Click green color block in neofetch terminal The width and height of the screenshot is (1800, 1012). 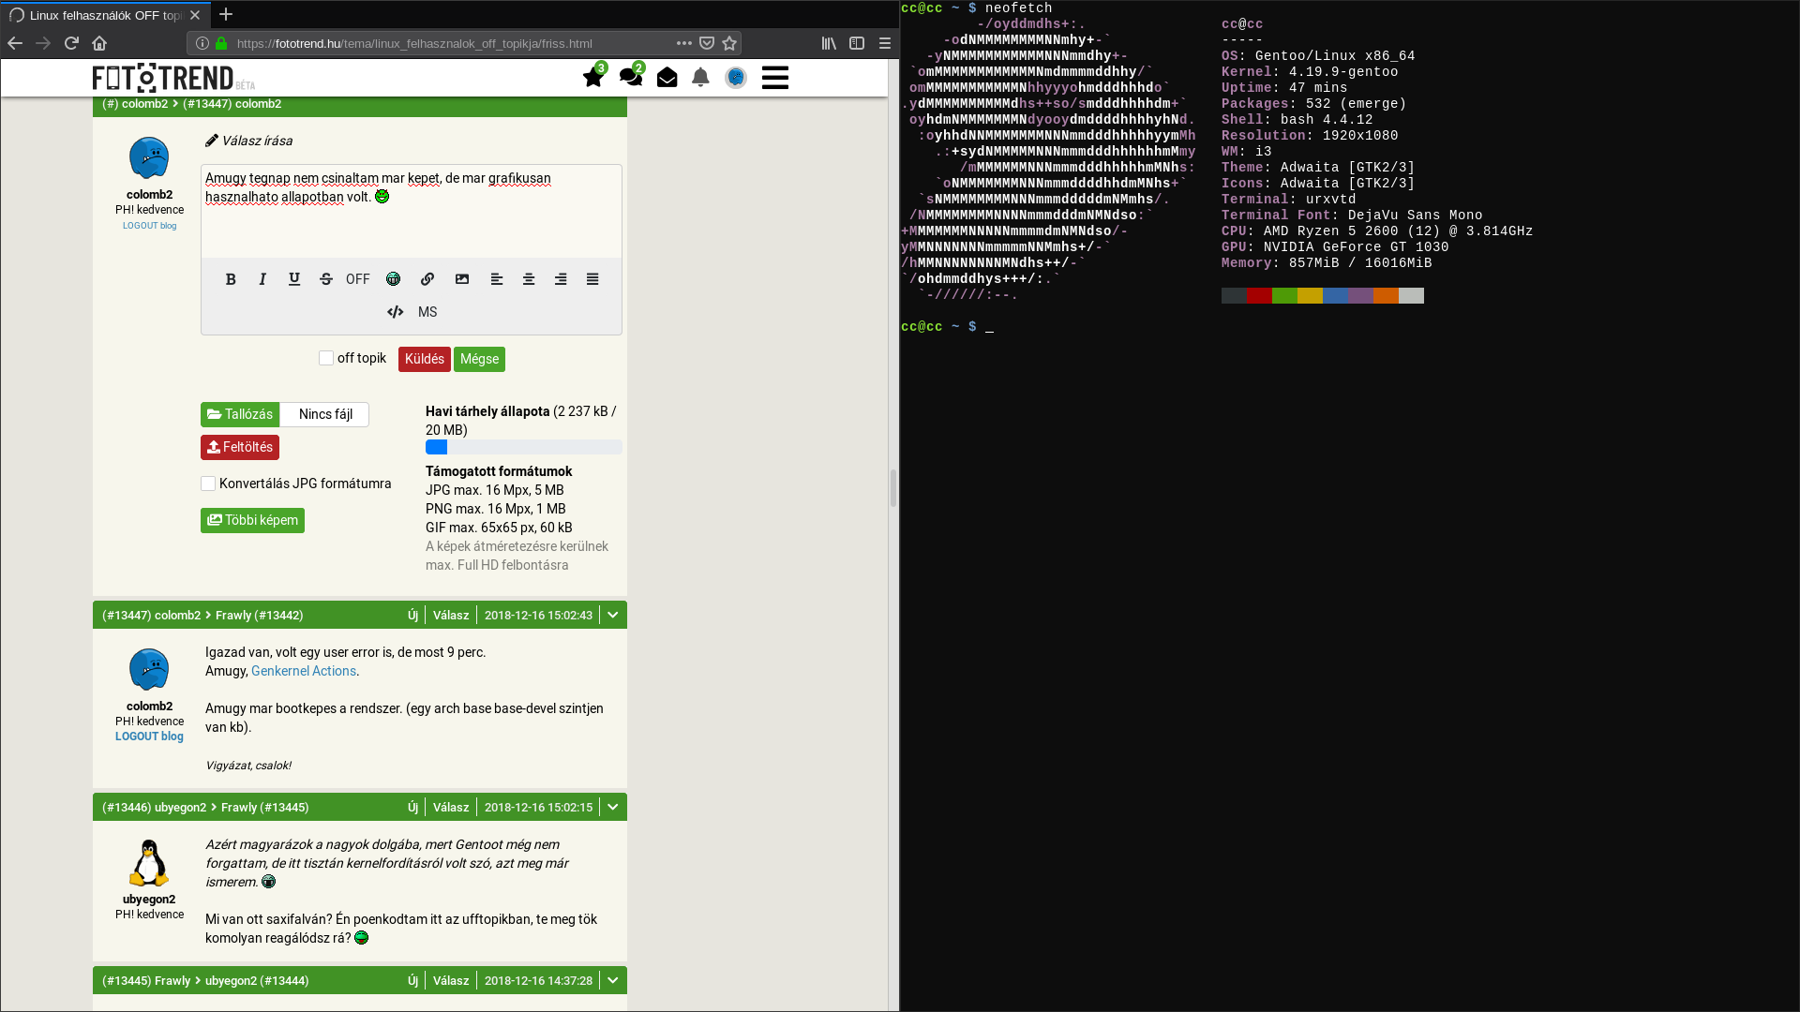(1284, 296)
